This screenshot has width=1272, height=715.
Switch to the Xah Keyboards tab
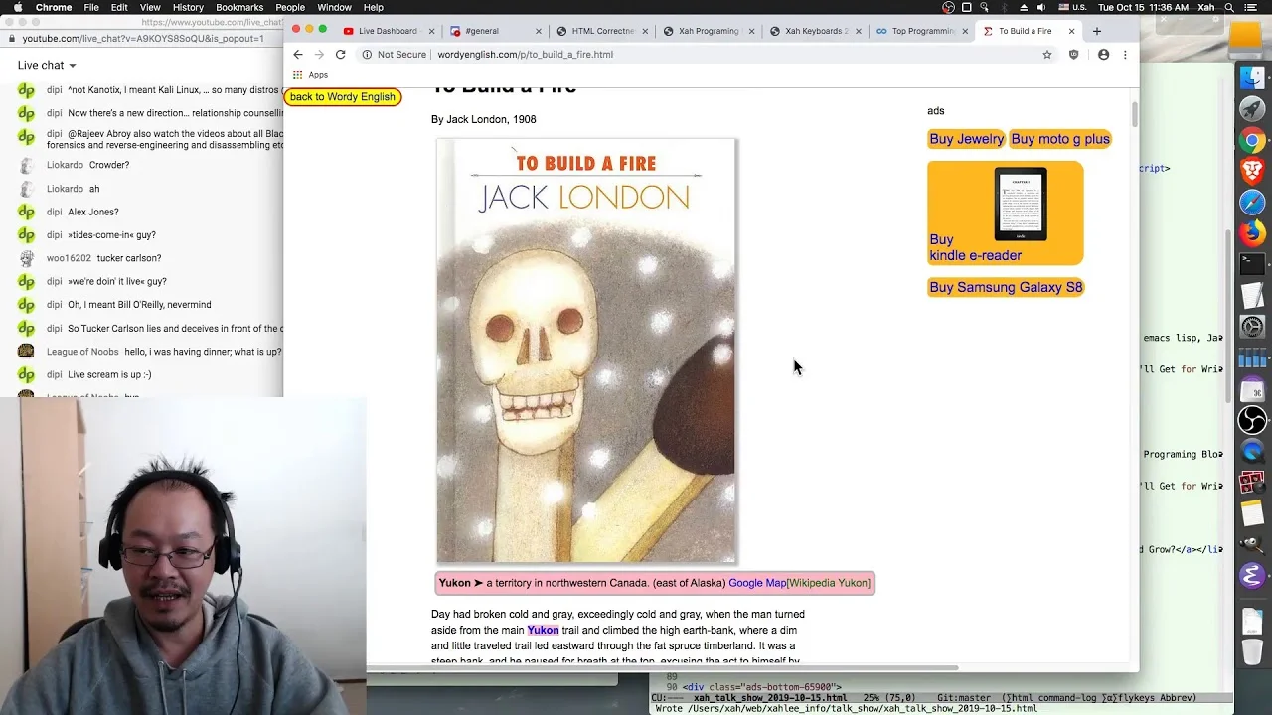815,31
